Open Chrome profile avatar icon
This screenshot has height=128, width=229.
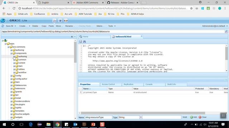pos(200,2)
